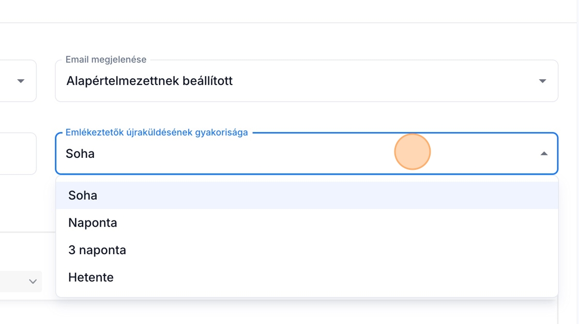The height and width of the screenshot is (324, 579).
Task: Select the highlighted "Soha" list option
Action: pyautogui.click(x=83, y=196)
